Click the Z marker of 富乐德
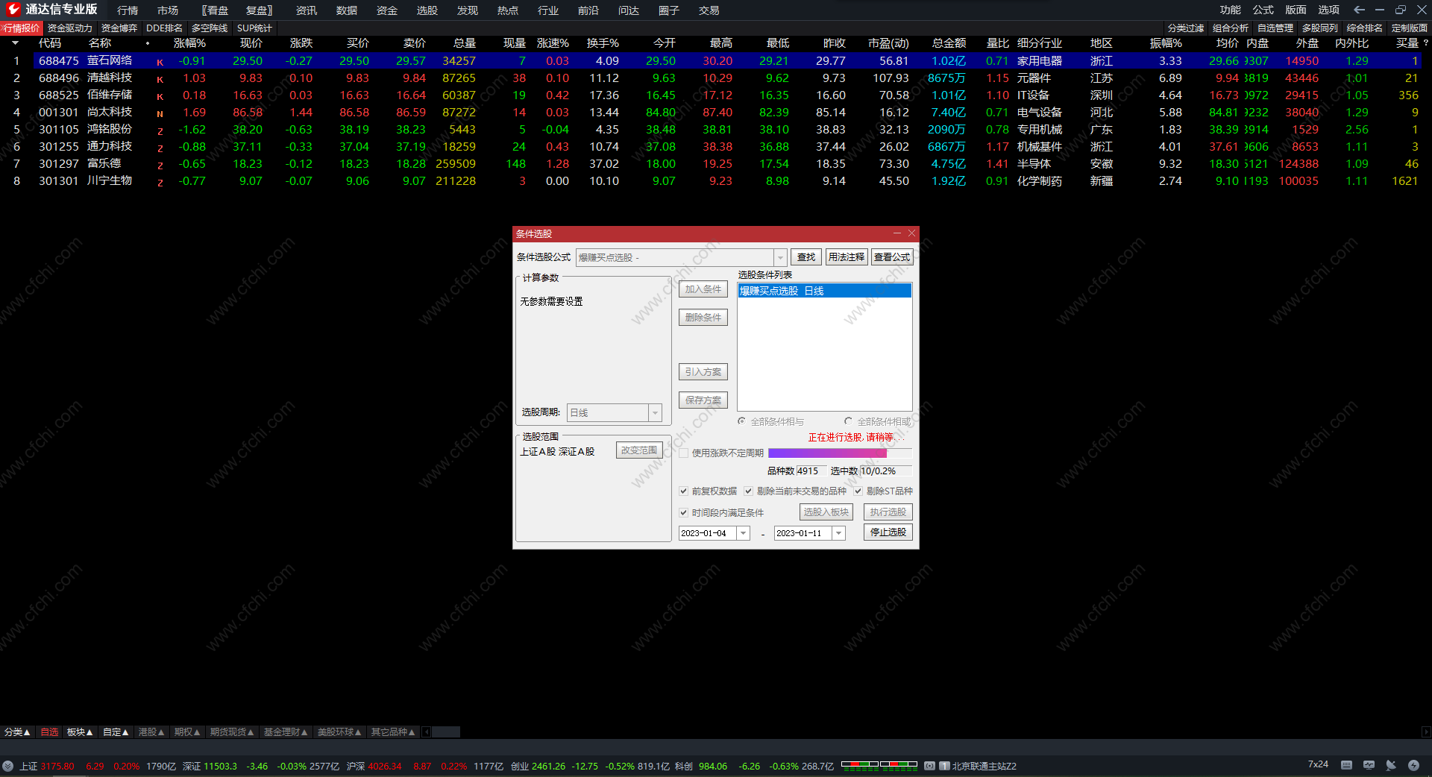The image size is (1432, 777). coord(160,165)
